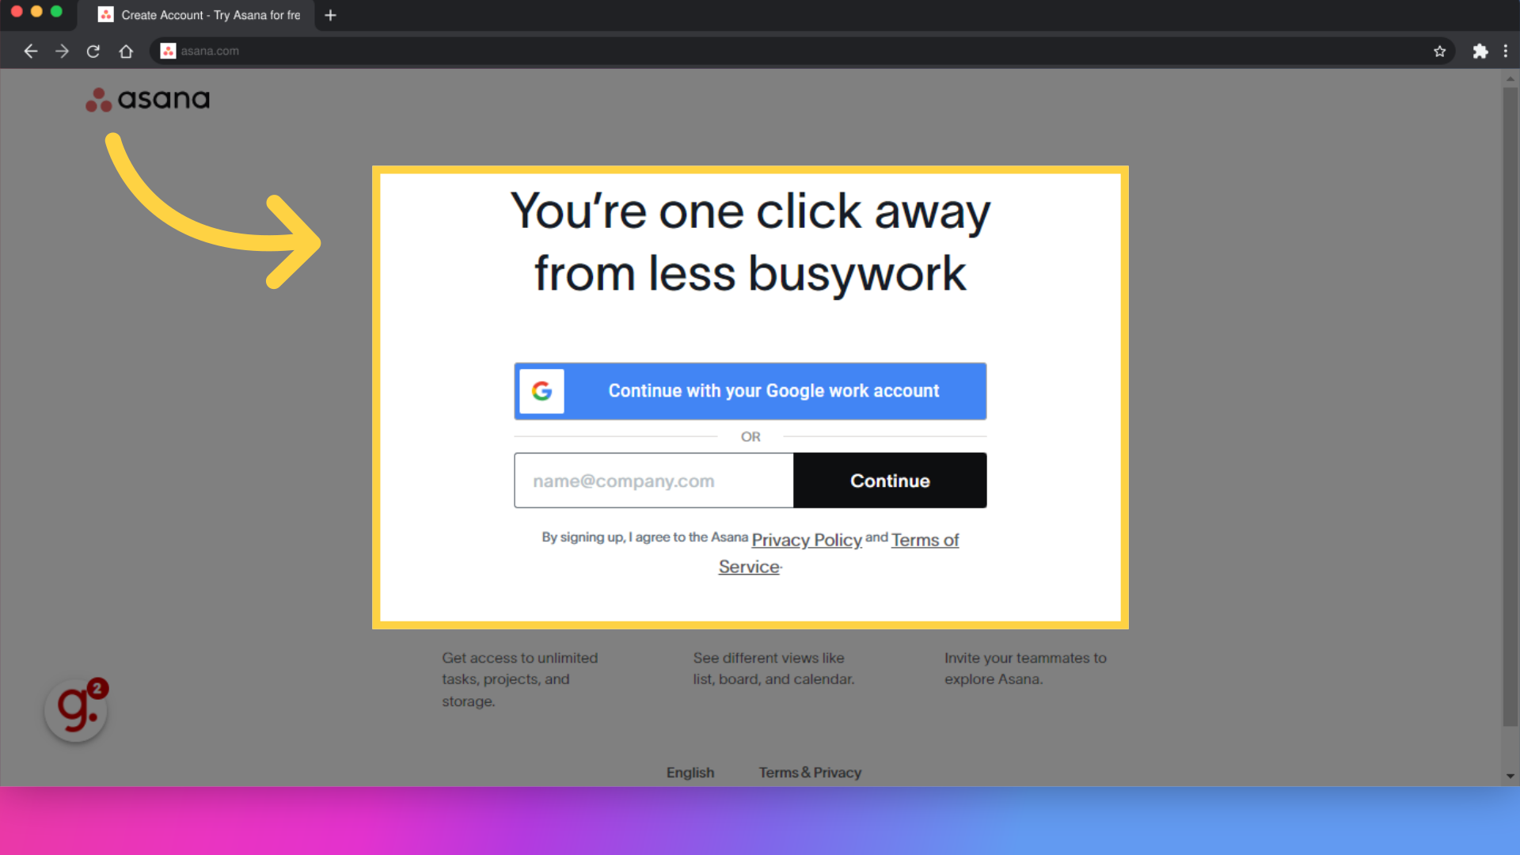Click 'Continue with your Google work account'

[x=750, y=390]
